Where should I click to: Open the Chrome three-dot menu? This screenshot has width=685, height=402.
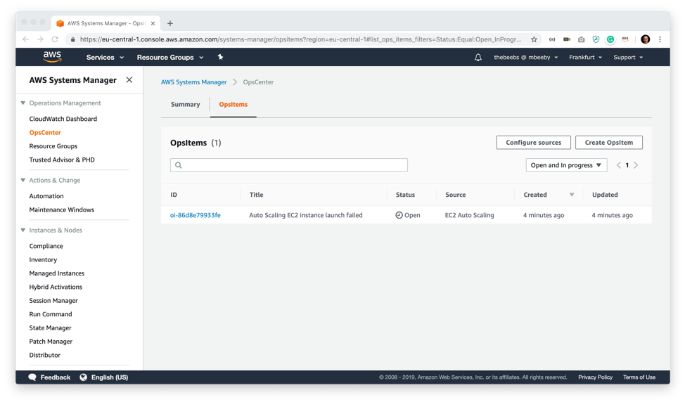pos(660,39)
